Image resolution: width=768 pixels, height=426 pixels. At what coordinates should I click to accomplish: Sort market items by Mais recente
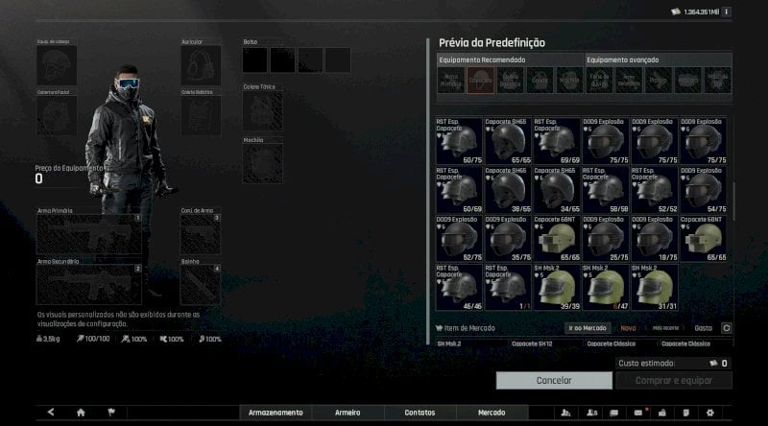click(x=665, y=328)
